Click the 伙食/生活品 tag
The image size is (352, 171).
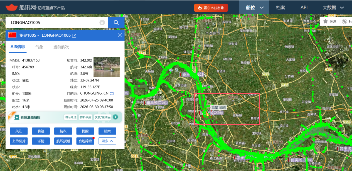click(x=102, y=117)
